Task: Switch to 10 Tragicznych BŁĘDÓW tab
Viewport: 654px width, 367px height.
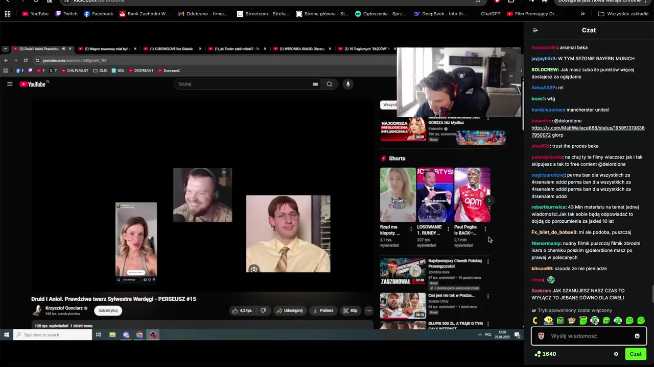Action: [x=367, y=49]
